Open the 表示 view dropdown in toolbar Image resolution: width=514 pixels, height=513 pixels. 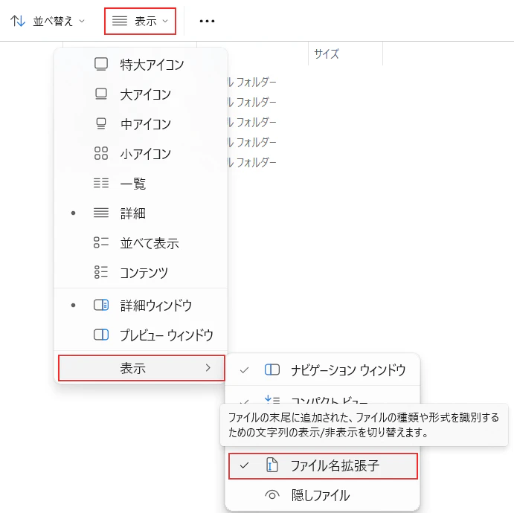tap(140, 22)
